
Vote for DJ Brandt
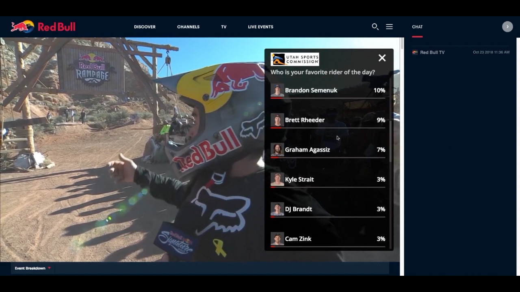pos(328,209)
